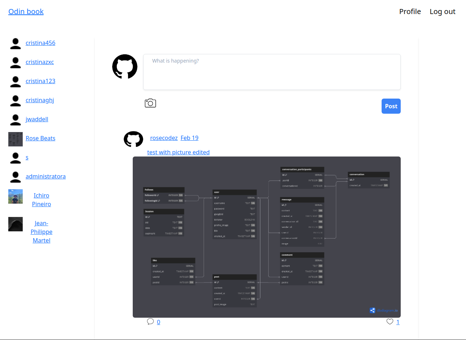Open jwaddell's profile link
The image size is (466, 340).
(37, 119)
